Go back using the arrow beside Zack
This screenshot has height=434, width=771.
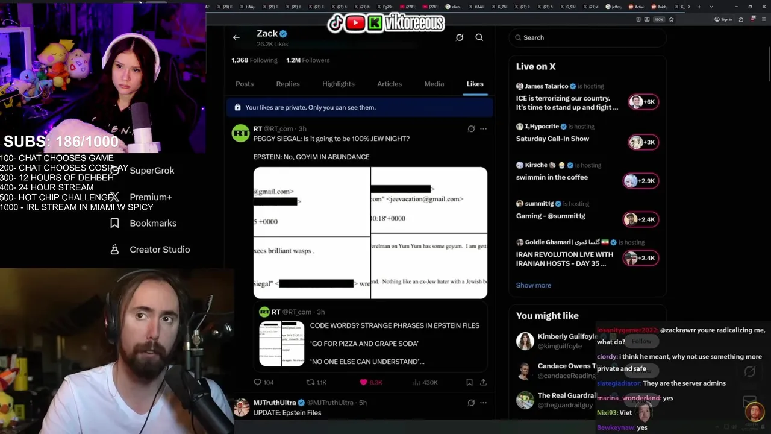pos(236,37)
